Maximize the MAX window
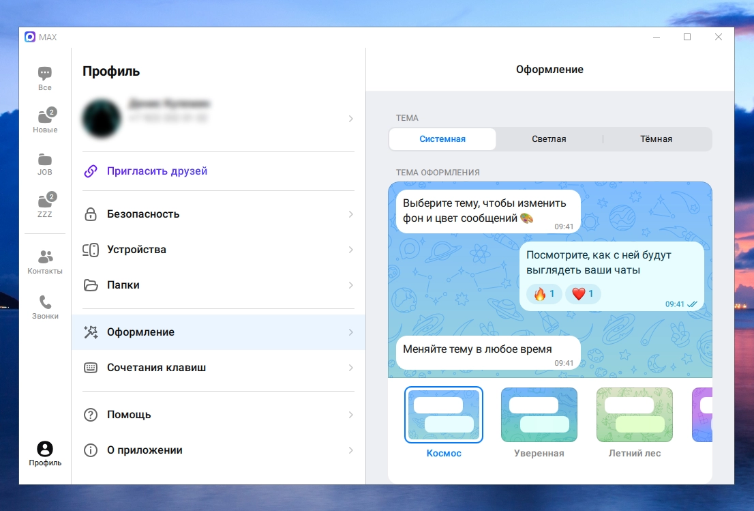The image size is (754, 511). [x=687, y=37]
